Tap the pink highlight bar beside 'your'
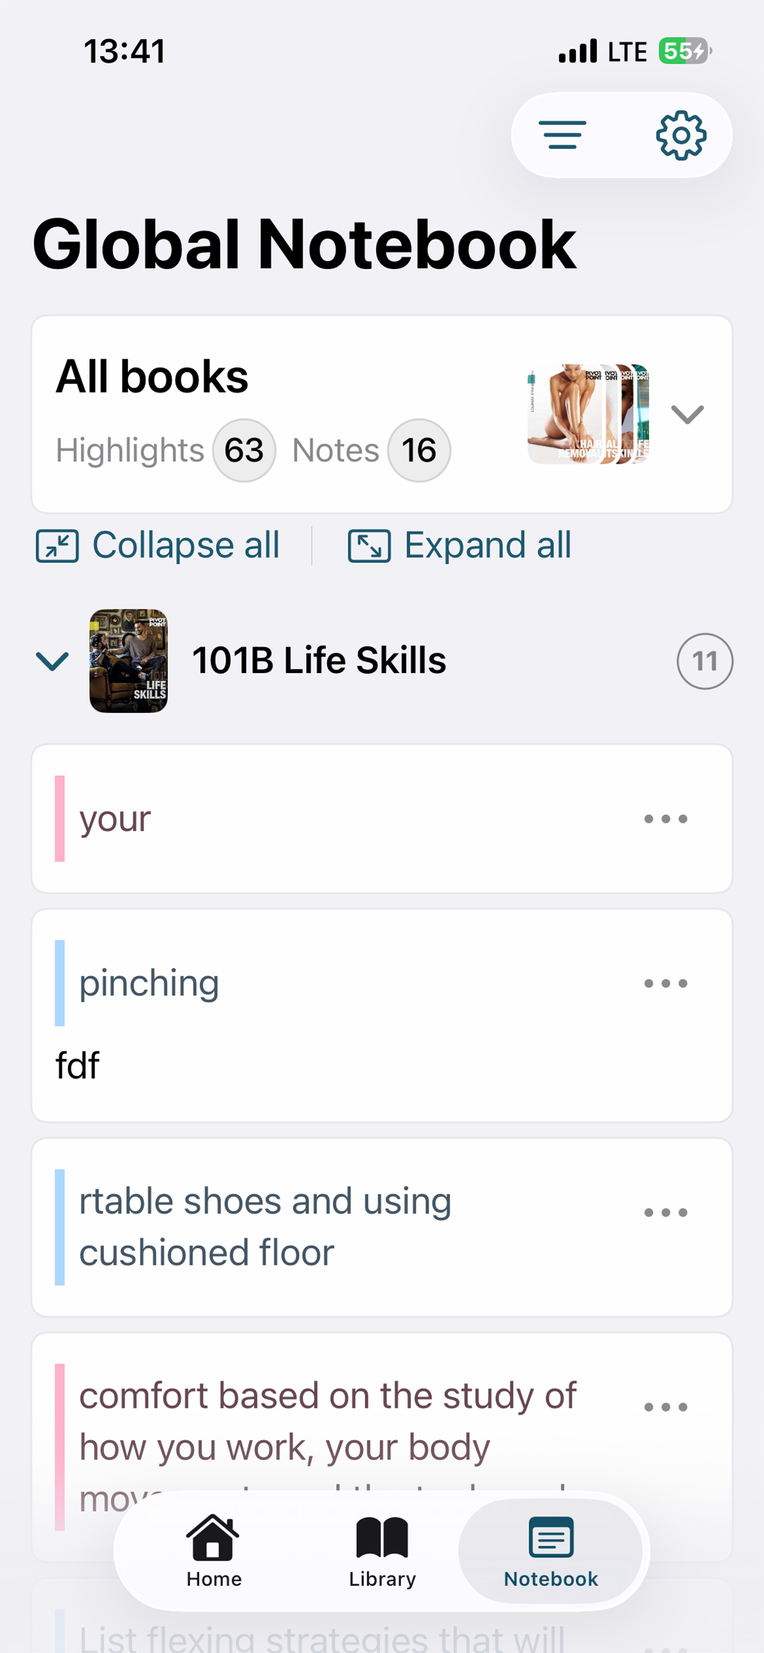Image resolution: width=764 pixels, height=1653 pixels. (x=60, y=819)
